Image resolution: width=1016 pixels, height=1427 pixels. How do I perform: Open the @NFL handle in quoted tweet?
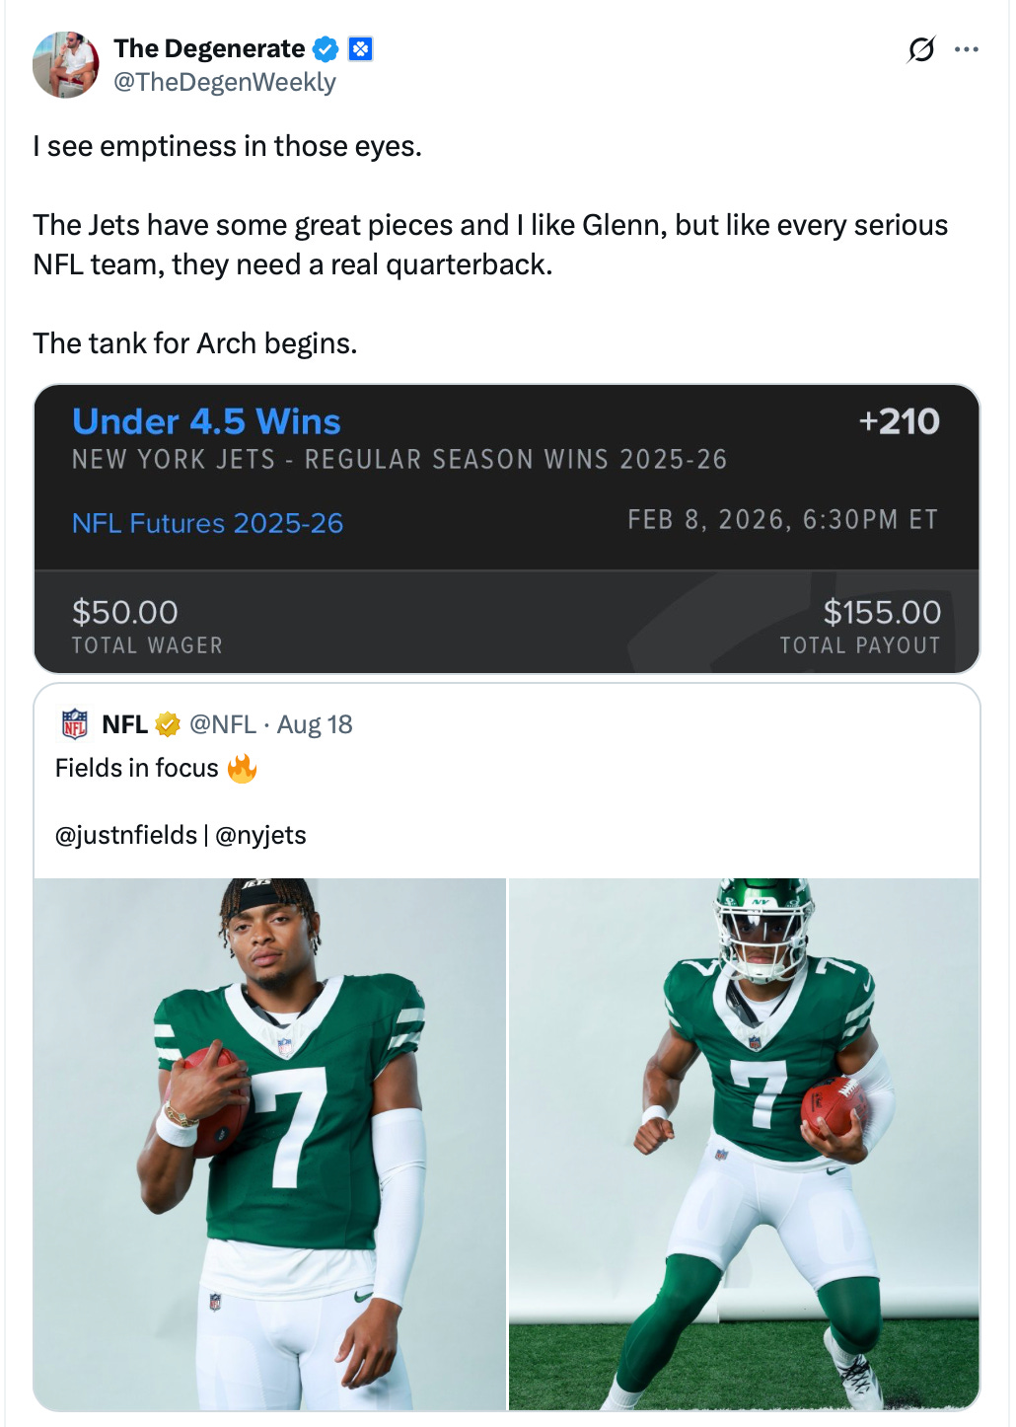223,724
